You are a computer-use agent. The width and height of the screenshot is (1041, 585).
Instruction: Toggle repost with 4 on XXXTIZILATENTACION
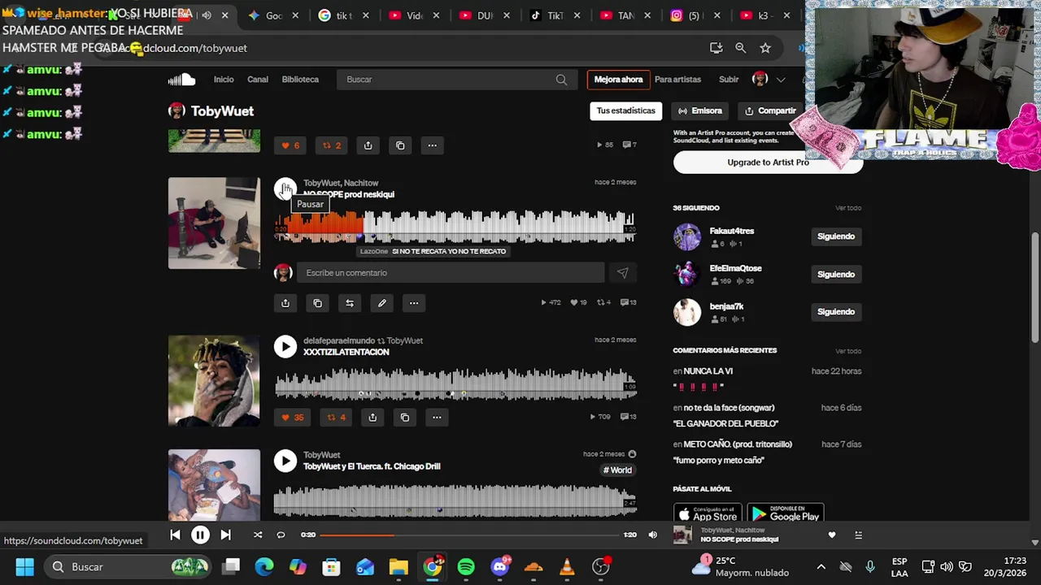coord(336,418)
